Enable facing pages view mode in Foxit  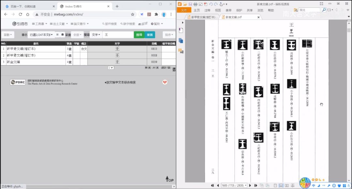tap(286, 185)
